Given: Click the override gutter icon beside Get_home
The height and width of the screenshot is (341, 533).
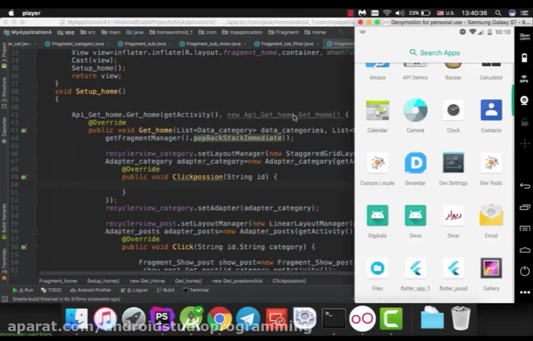Looking at the screenshot, I should pyautogui.click(x=23, y=130).
